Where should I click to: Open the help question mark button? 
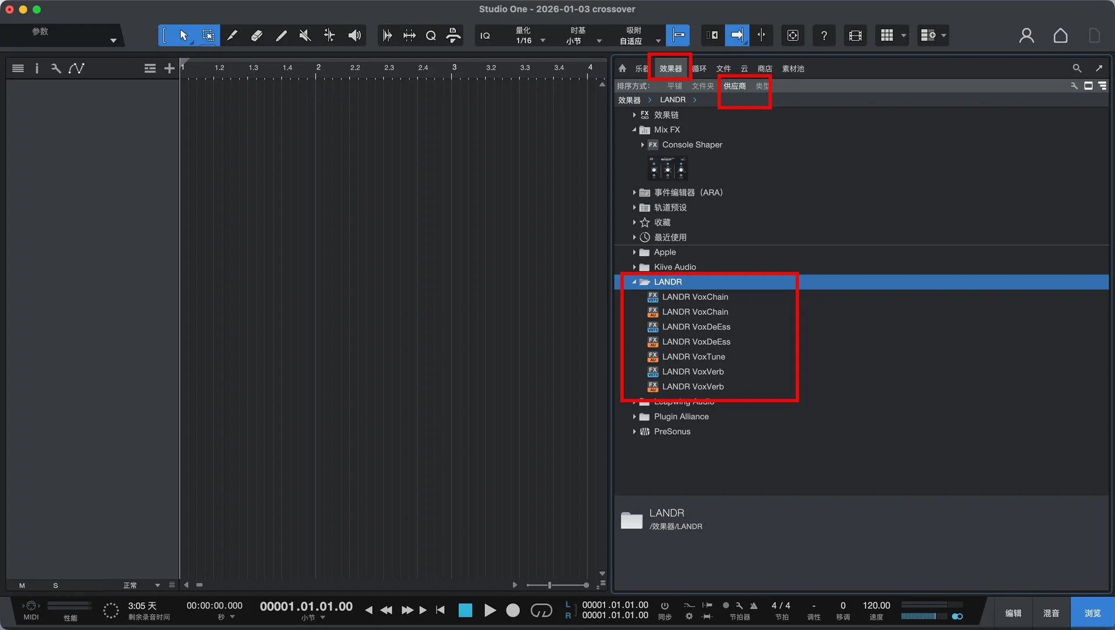pyautogui.click(x=823, y=36)
